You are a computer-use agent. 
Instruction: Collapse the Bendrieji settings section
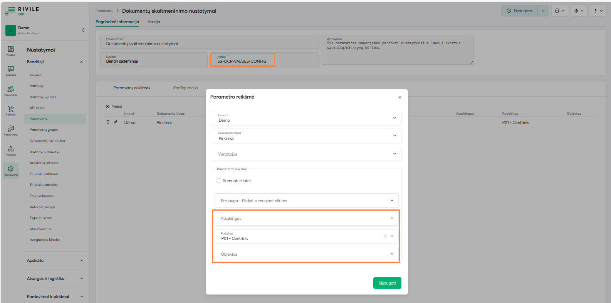81,62
